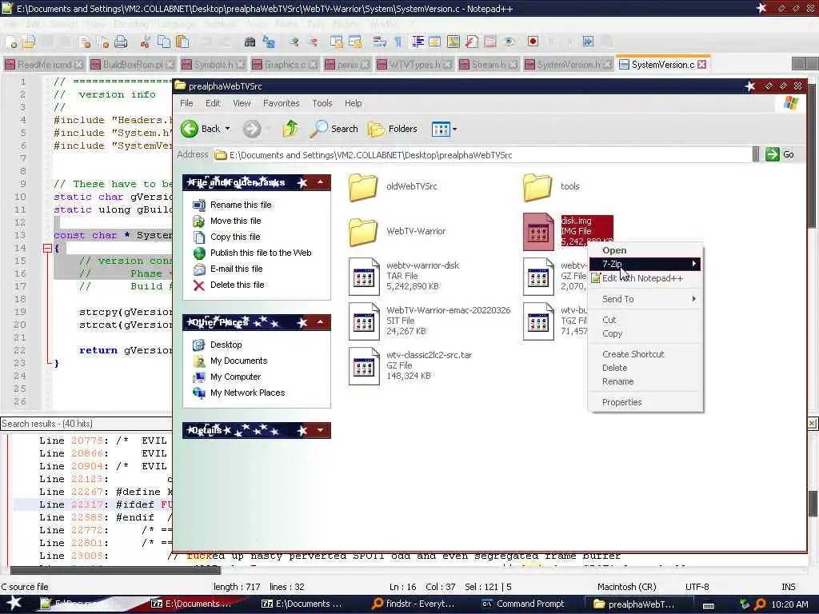Click the New file icon in Notepad++ toolbar

[x=11, y=42]
